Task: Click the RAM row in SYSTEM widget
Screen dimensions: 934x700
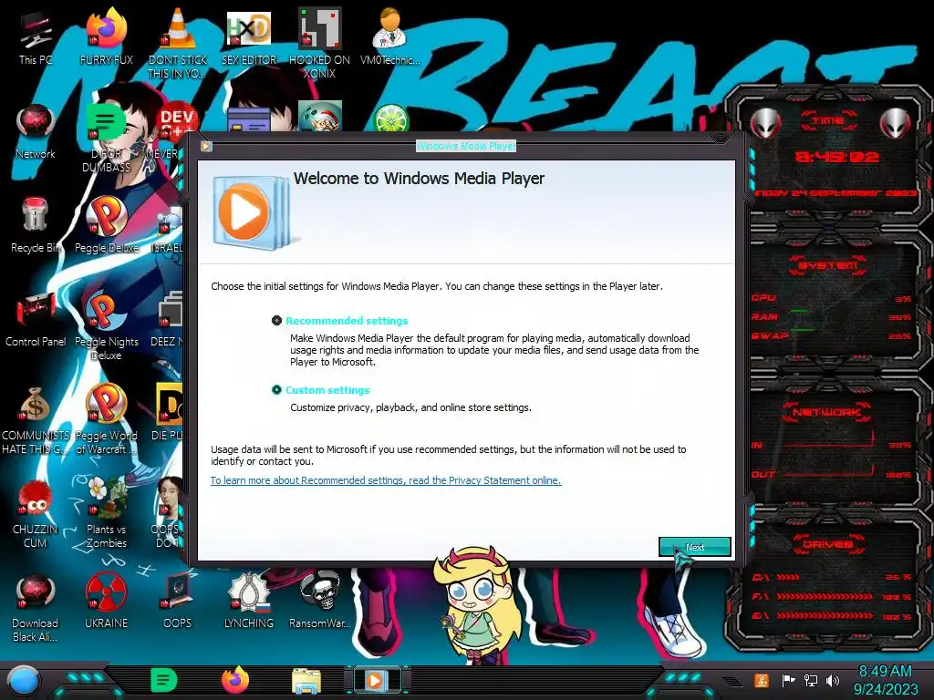Action: tap(831, 316)
